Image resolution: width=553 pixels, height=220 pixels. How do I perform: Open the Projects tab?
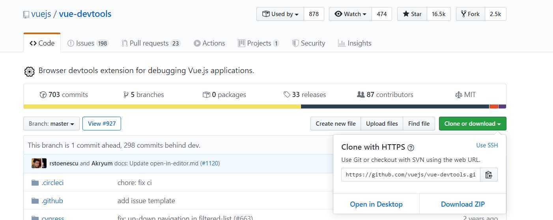(x=259, y=43)
